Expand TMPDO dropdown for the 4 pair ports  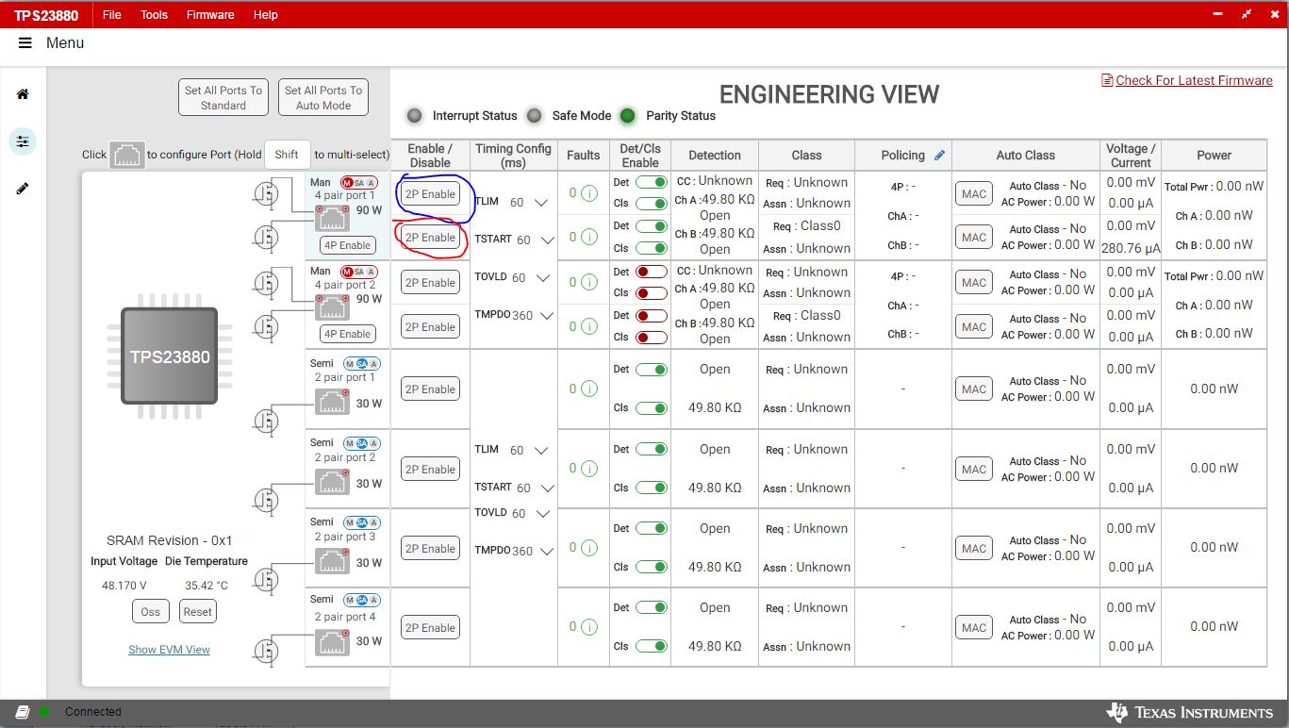pyautogui.click(x=546, y=316)
